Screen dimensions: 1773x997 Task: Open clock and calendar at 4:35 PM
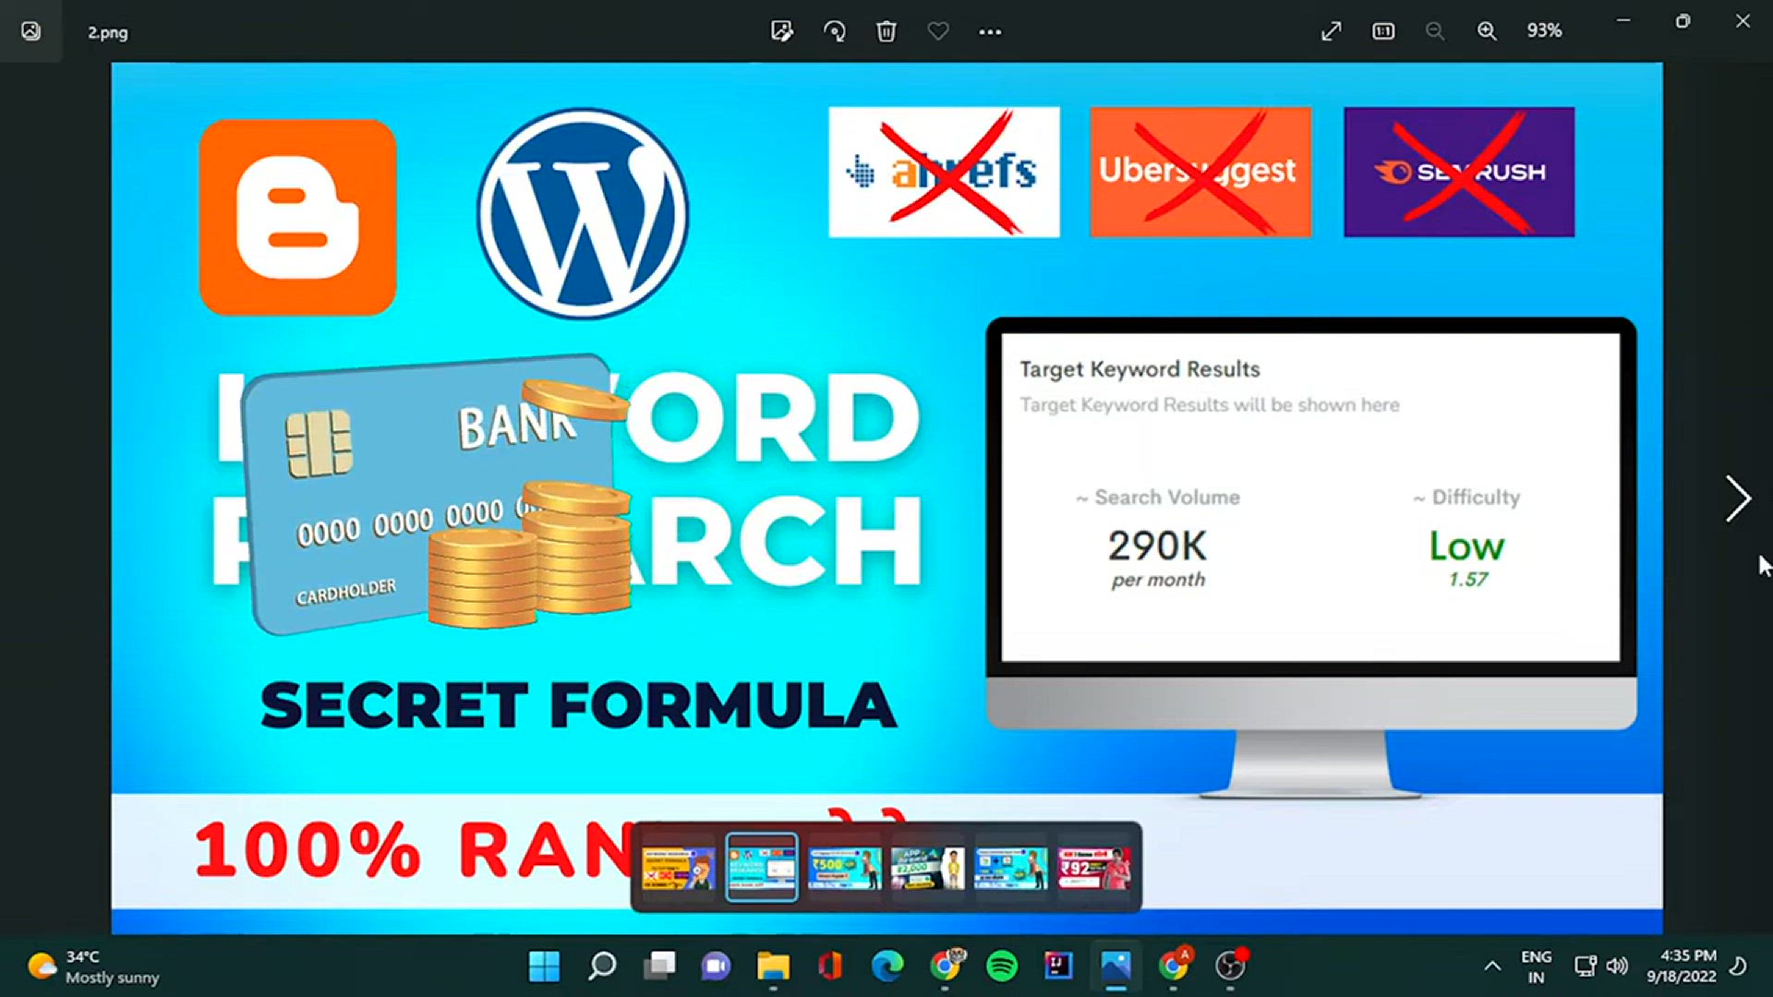(x=1682, y=967)
